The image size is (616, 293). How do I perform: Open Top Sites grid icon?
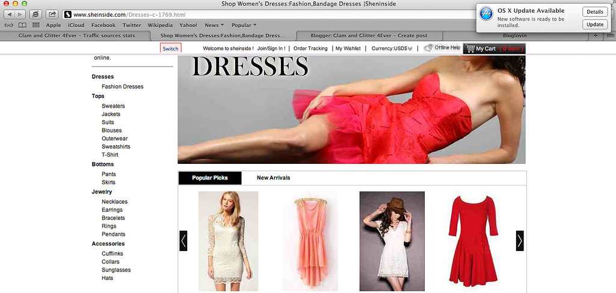point(35,25)
